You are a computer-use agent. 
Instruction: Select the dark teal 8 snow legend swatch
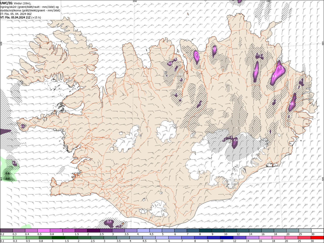tap(205, 231)
